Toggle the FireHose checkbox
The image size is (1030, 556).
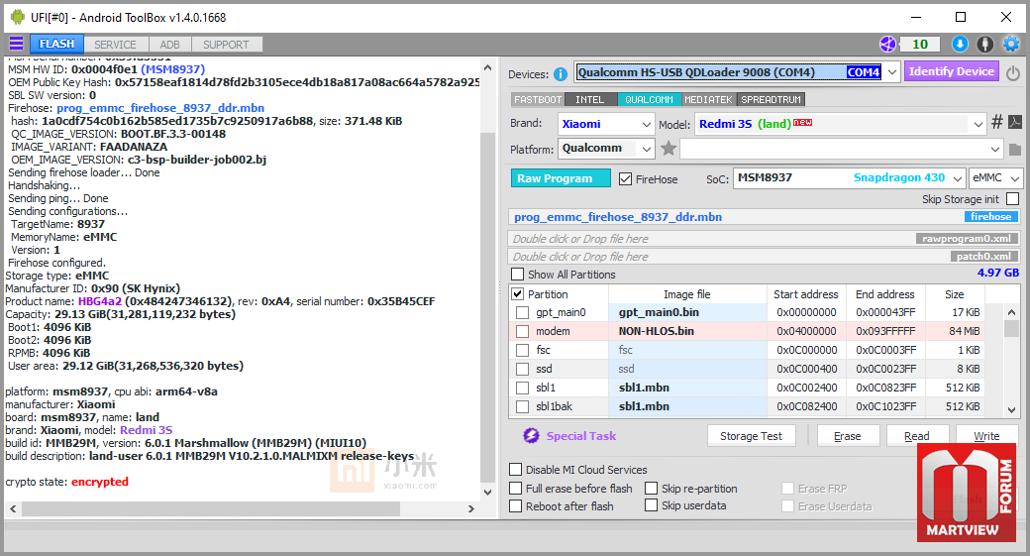pyautogui.click(x=625, y=178)
